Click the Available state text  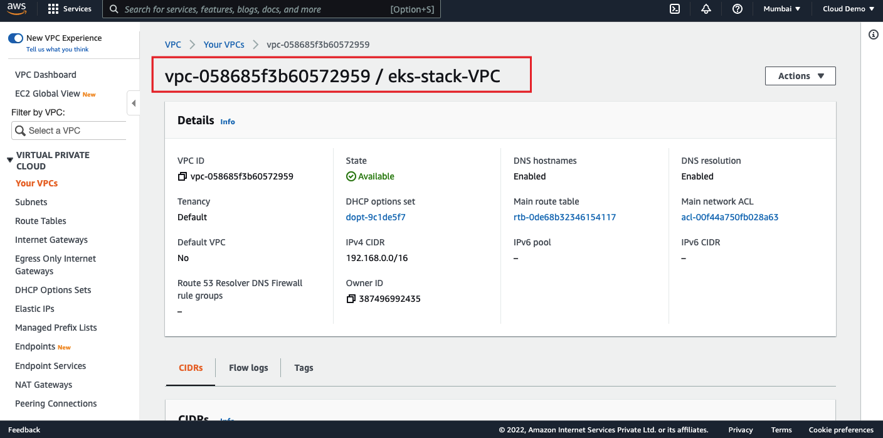376,176
